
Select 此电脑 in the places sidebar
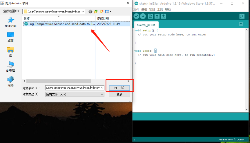click(x=10, y=67)
